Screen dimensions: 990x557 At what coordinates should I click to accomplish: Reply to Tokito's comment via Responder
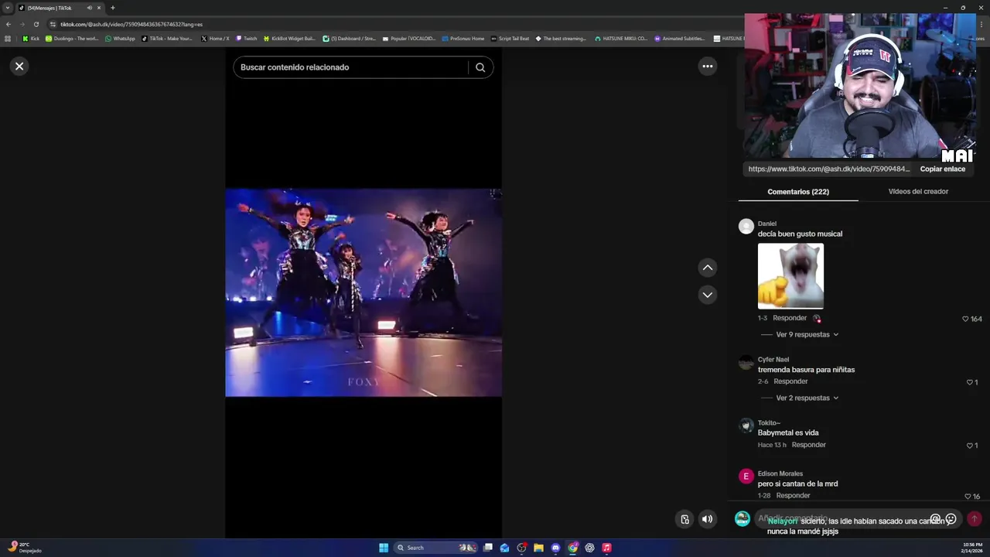[x=809, y=445]
